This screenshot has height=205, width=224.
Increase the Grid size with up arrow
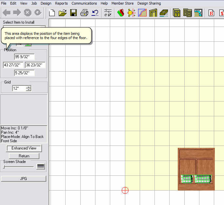29,87
